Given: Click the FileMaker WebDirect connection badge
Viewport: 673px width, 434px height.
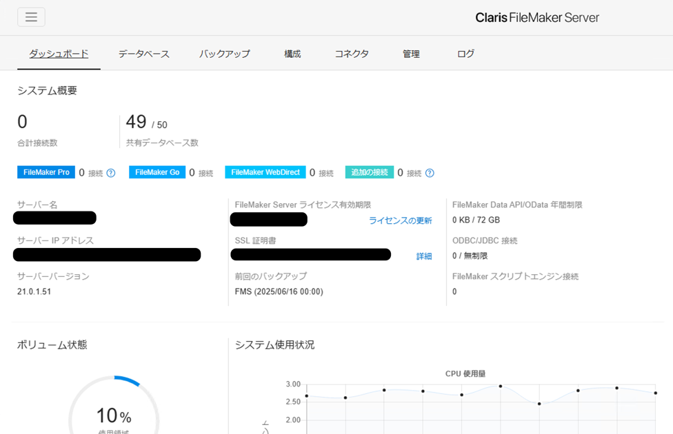Looking at the screenshot, I should click(x=265, y=172).
